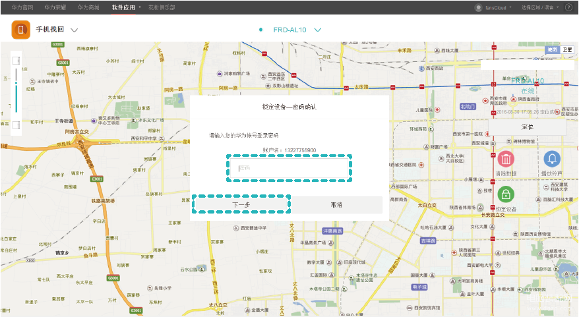
Task: Click the orange phone finder app icon
Action: click(x=20, y=30)
